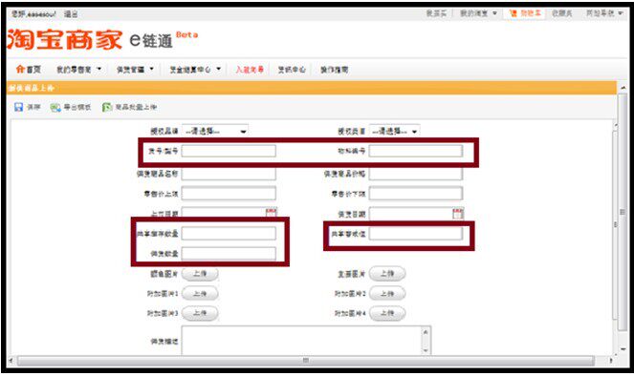This screenshot has width=634, height=376.
Task: Focus the 零售价上限 input field
Action: click(229, 194)
